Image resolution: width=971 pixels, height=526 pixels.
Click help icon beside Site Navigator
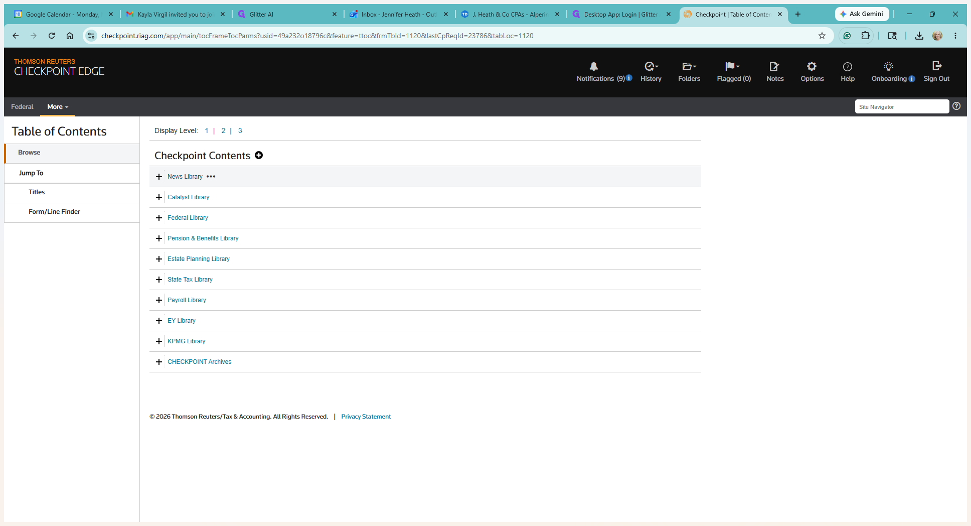tap(956, 106)
